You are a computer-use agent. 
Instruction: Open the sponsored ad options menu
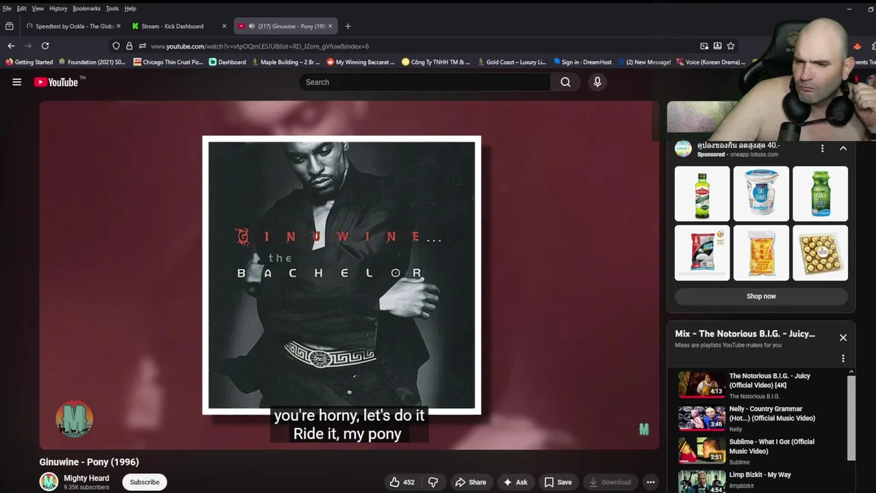coord(823,149)
